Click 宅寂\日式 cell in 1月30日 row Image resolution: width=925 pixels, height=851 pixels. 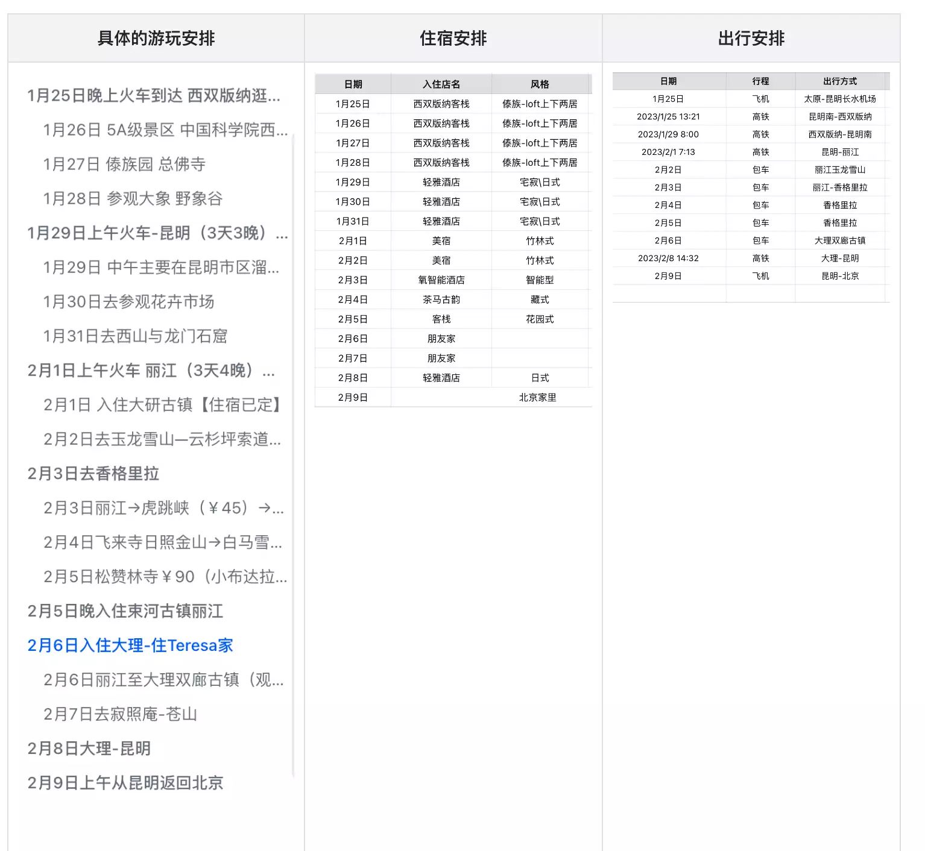540,202
